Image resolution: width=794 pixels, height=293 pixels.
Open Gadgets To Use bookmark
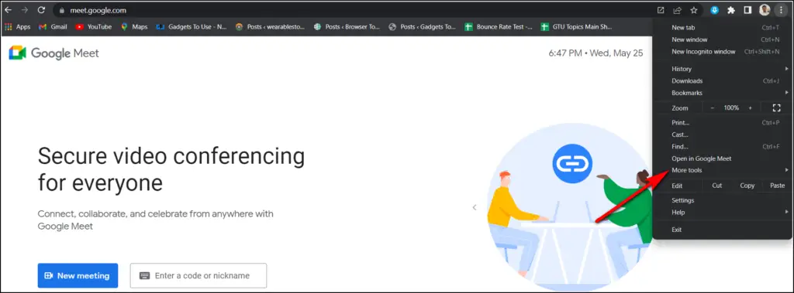pyautogui.click(x=192, y=27)
